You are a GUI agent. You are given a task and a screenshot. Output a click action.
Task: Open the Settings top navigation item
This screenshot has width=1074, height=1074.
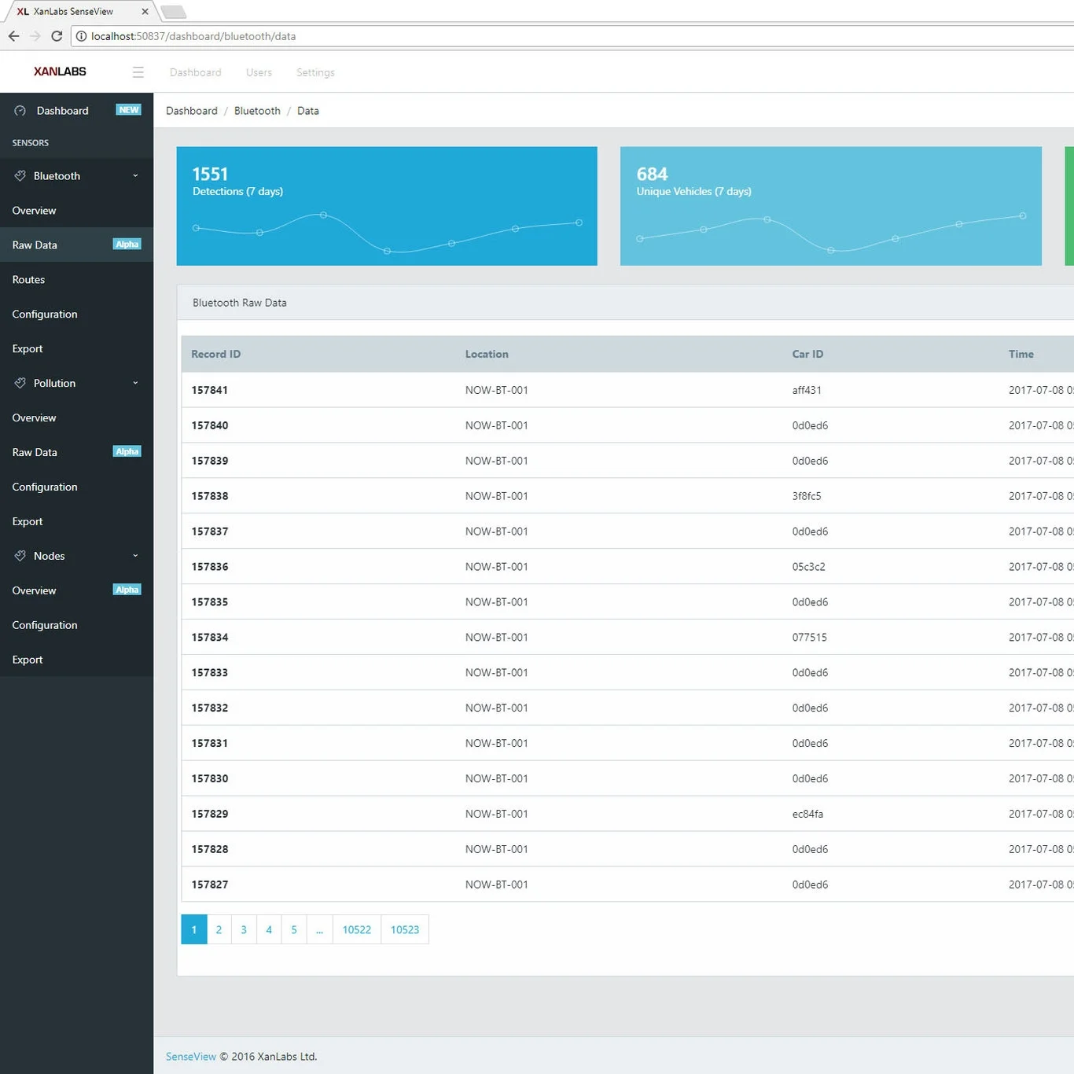(315, 72)
